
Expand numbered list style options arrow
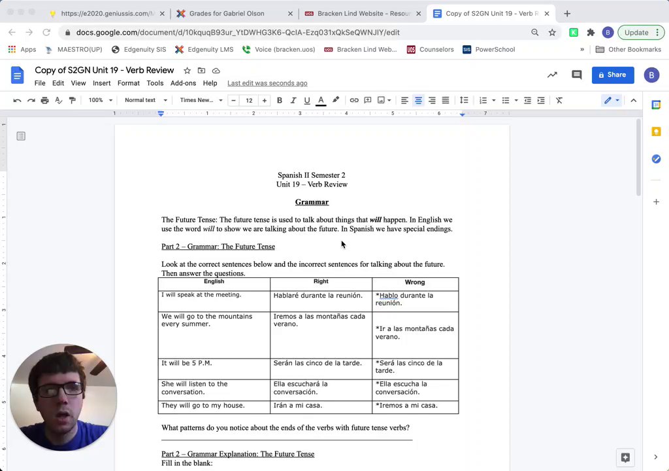tap(494, 101)
